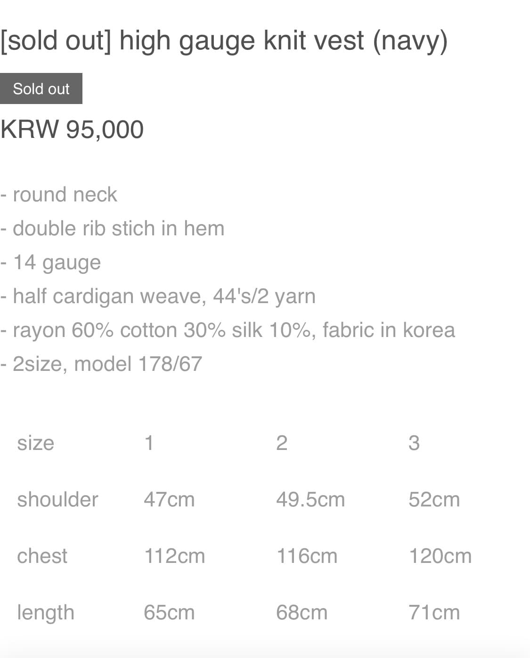Image resolution: width=530 pixels, height=658 pixels.
Task: Click the Sold out button
Action: point(41,88)
